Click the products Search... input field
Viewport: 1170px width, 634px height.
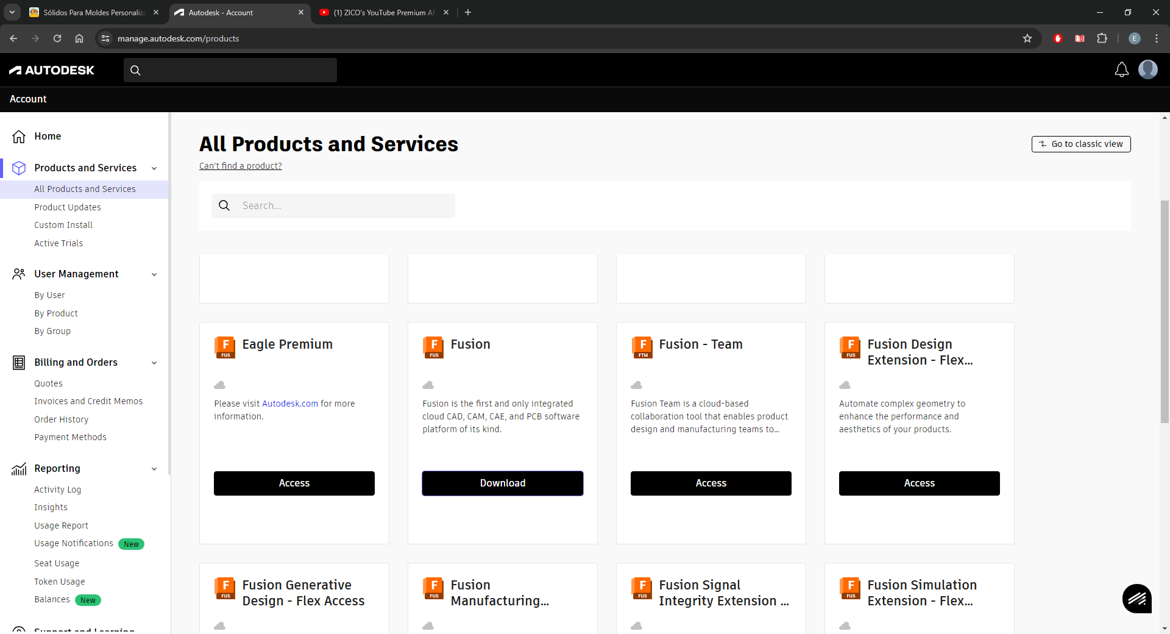pos(333,206)
